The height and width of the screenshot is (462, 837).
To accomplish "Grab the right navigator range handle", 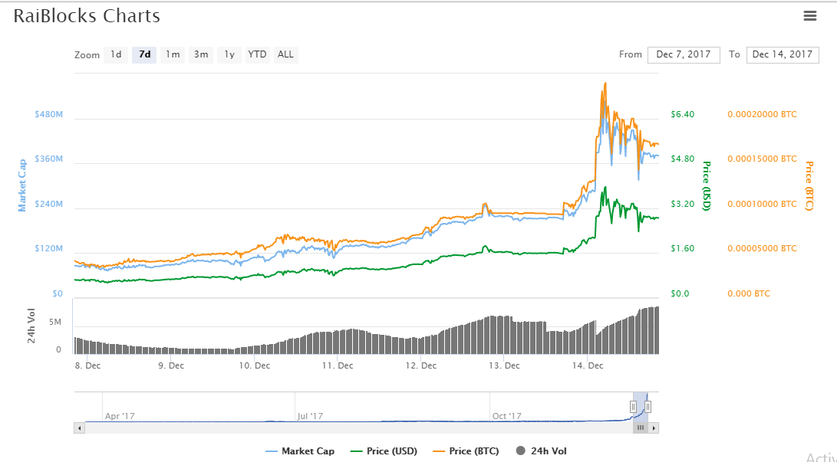I will pyautogui.click(x=648, y=407).
